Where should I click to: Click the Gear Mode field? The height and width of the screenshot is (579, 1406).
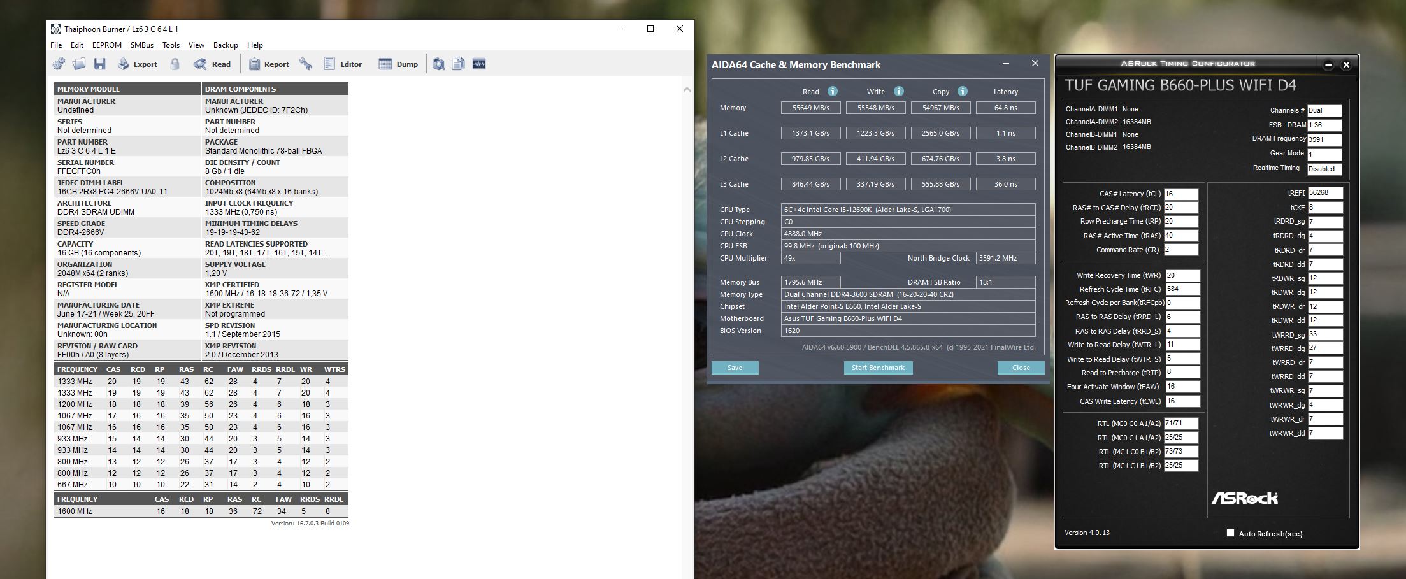tap(1324, 154)
